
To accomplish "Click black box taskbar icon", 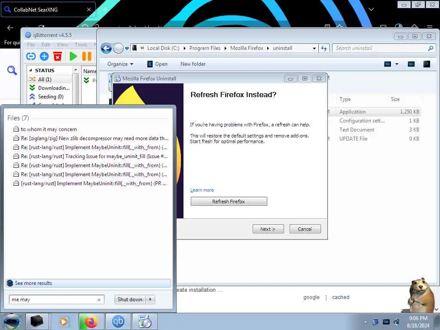I will (37, 321).
